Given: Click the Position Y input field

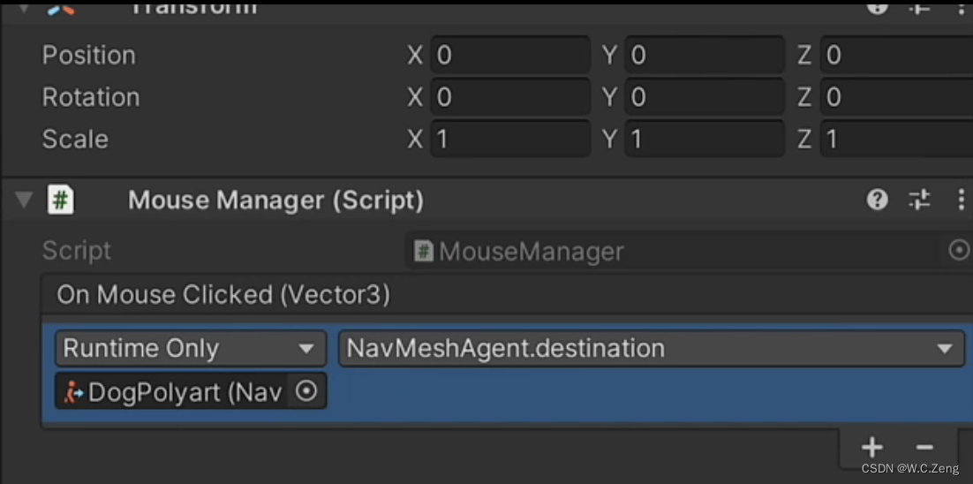Looking at the screenshot, I should click(705, 55).
